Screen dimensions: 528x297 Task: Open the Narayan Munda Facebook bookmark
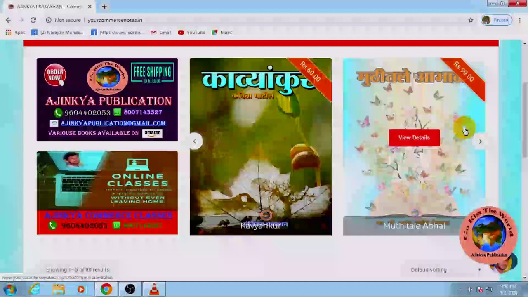click(x=57, y=32)
